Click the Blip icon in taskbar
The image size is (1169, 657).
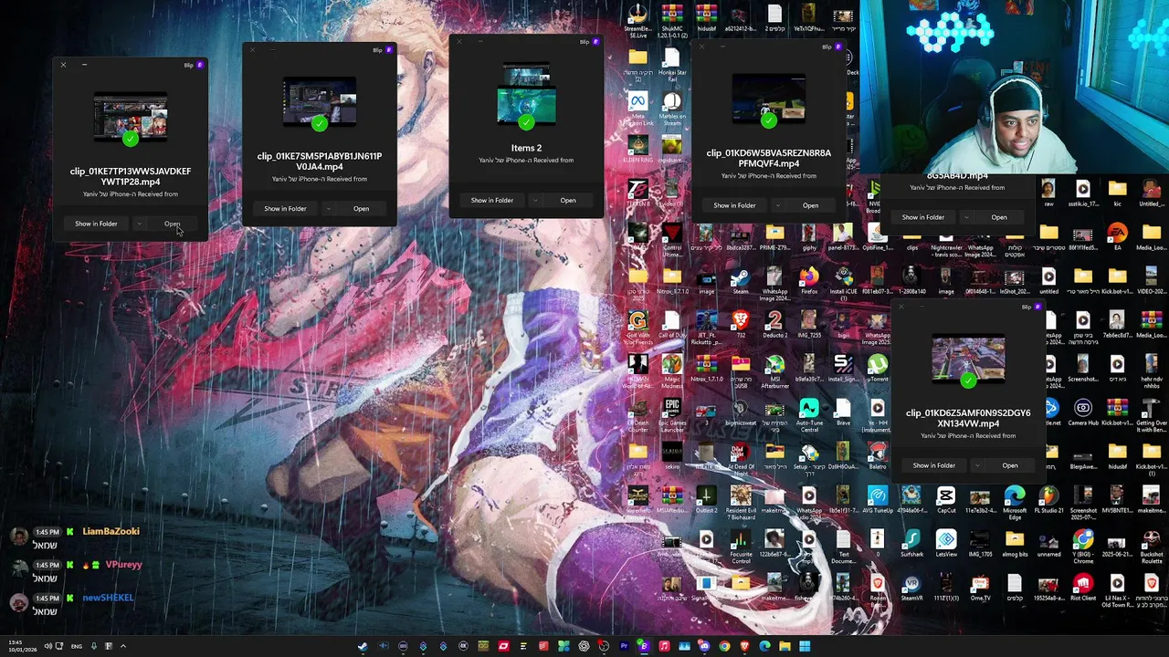coord(644,646)
